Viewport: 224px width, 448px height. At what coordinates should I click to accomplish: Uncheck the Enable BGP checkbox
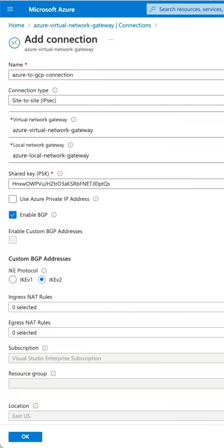click(13, 215)
